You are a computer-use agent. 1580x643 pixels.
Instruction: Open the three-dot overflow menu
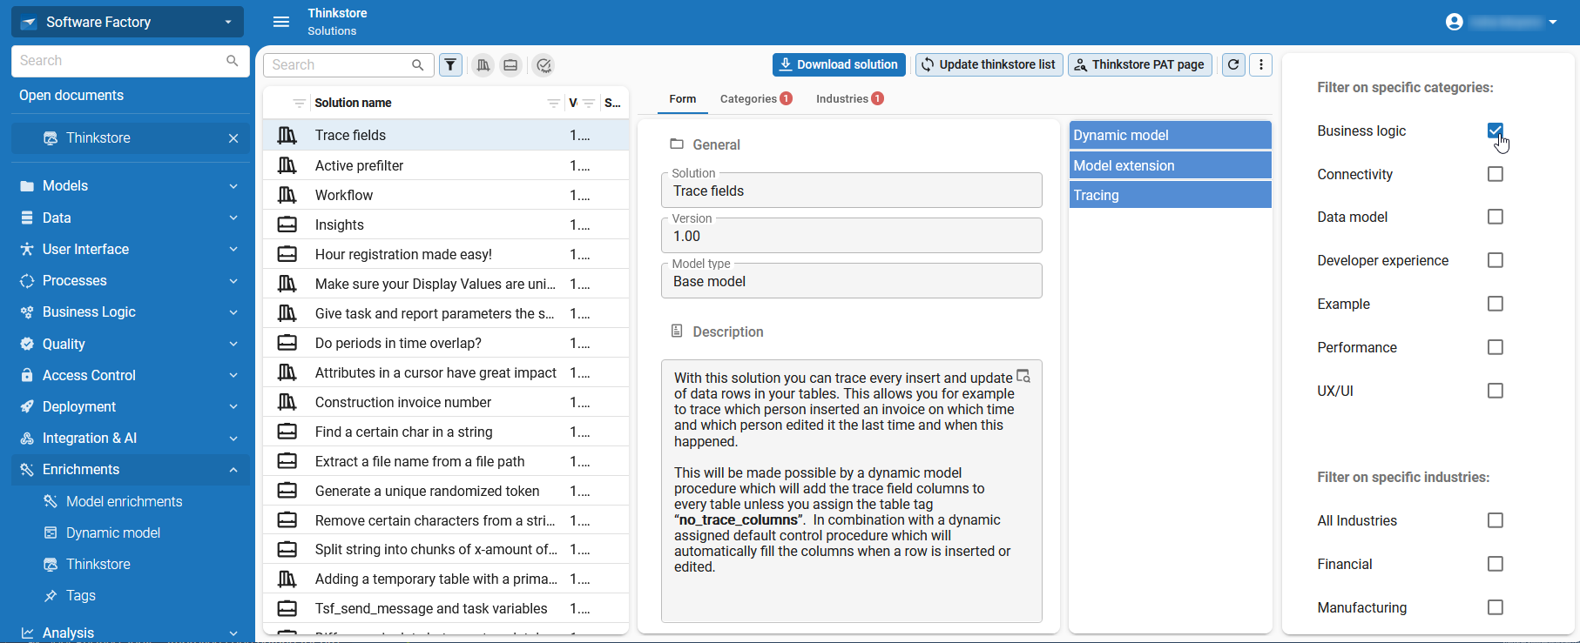1261,64
